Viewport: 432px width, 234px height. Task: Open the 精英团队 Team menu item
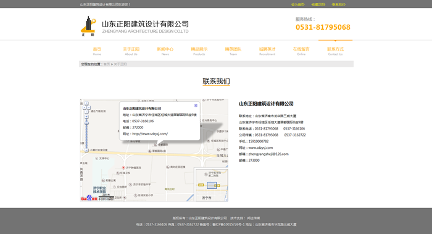[233, 51]
